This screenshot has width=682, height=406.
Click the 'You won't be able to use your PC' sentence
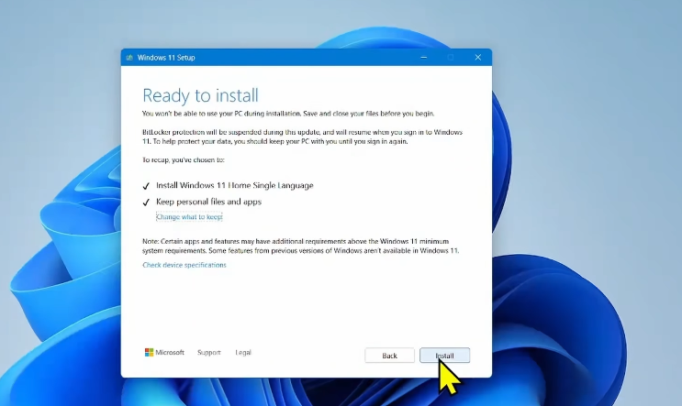coord(288,114)
